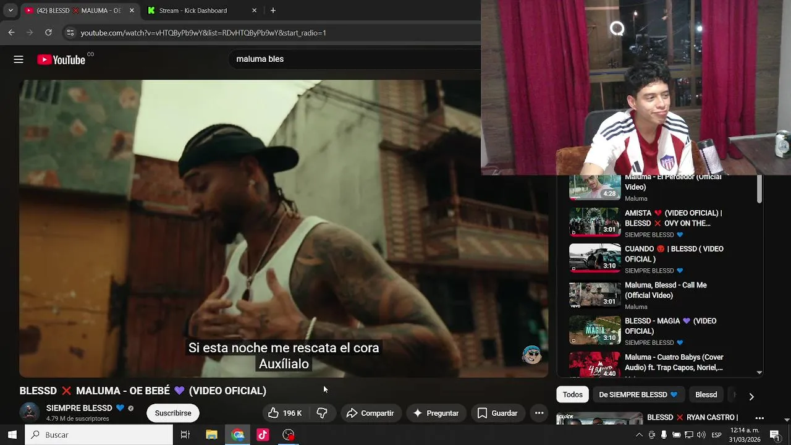Open the Maluma - El Perdedor thumbnail
Image resolution: width=791 pixels, height=445 pixels.
pyautogui.click(x=594, y=187)
